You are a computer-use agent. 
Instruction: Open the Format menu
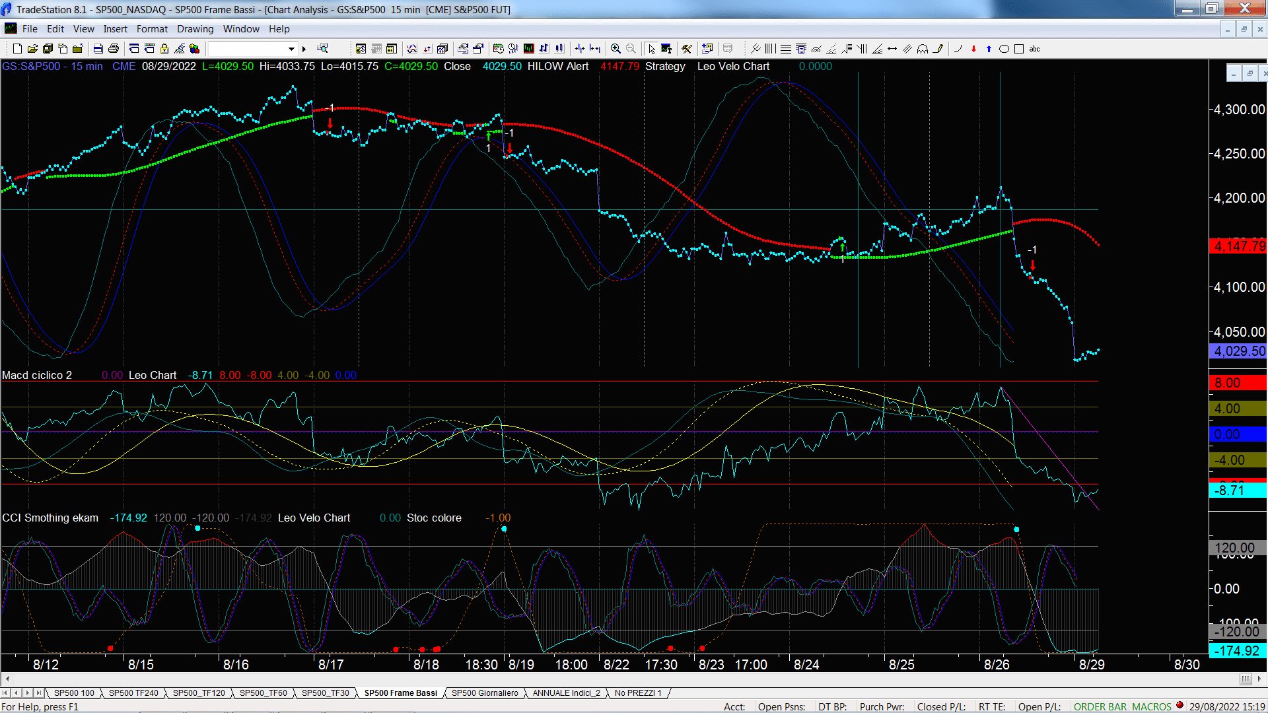152,29
